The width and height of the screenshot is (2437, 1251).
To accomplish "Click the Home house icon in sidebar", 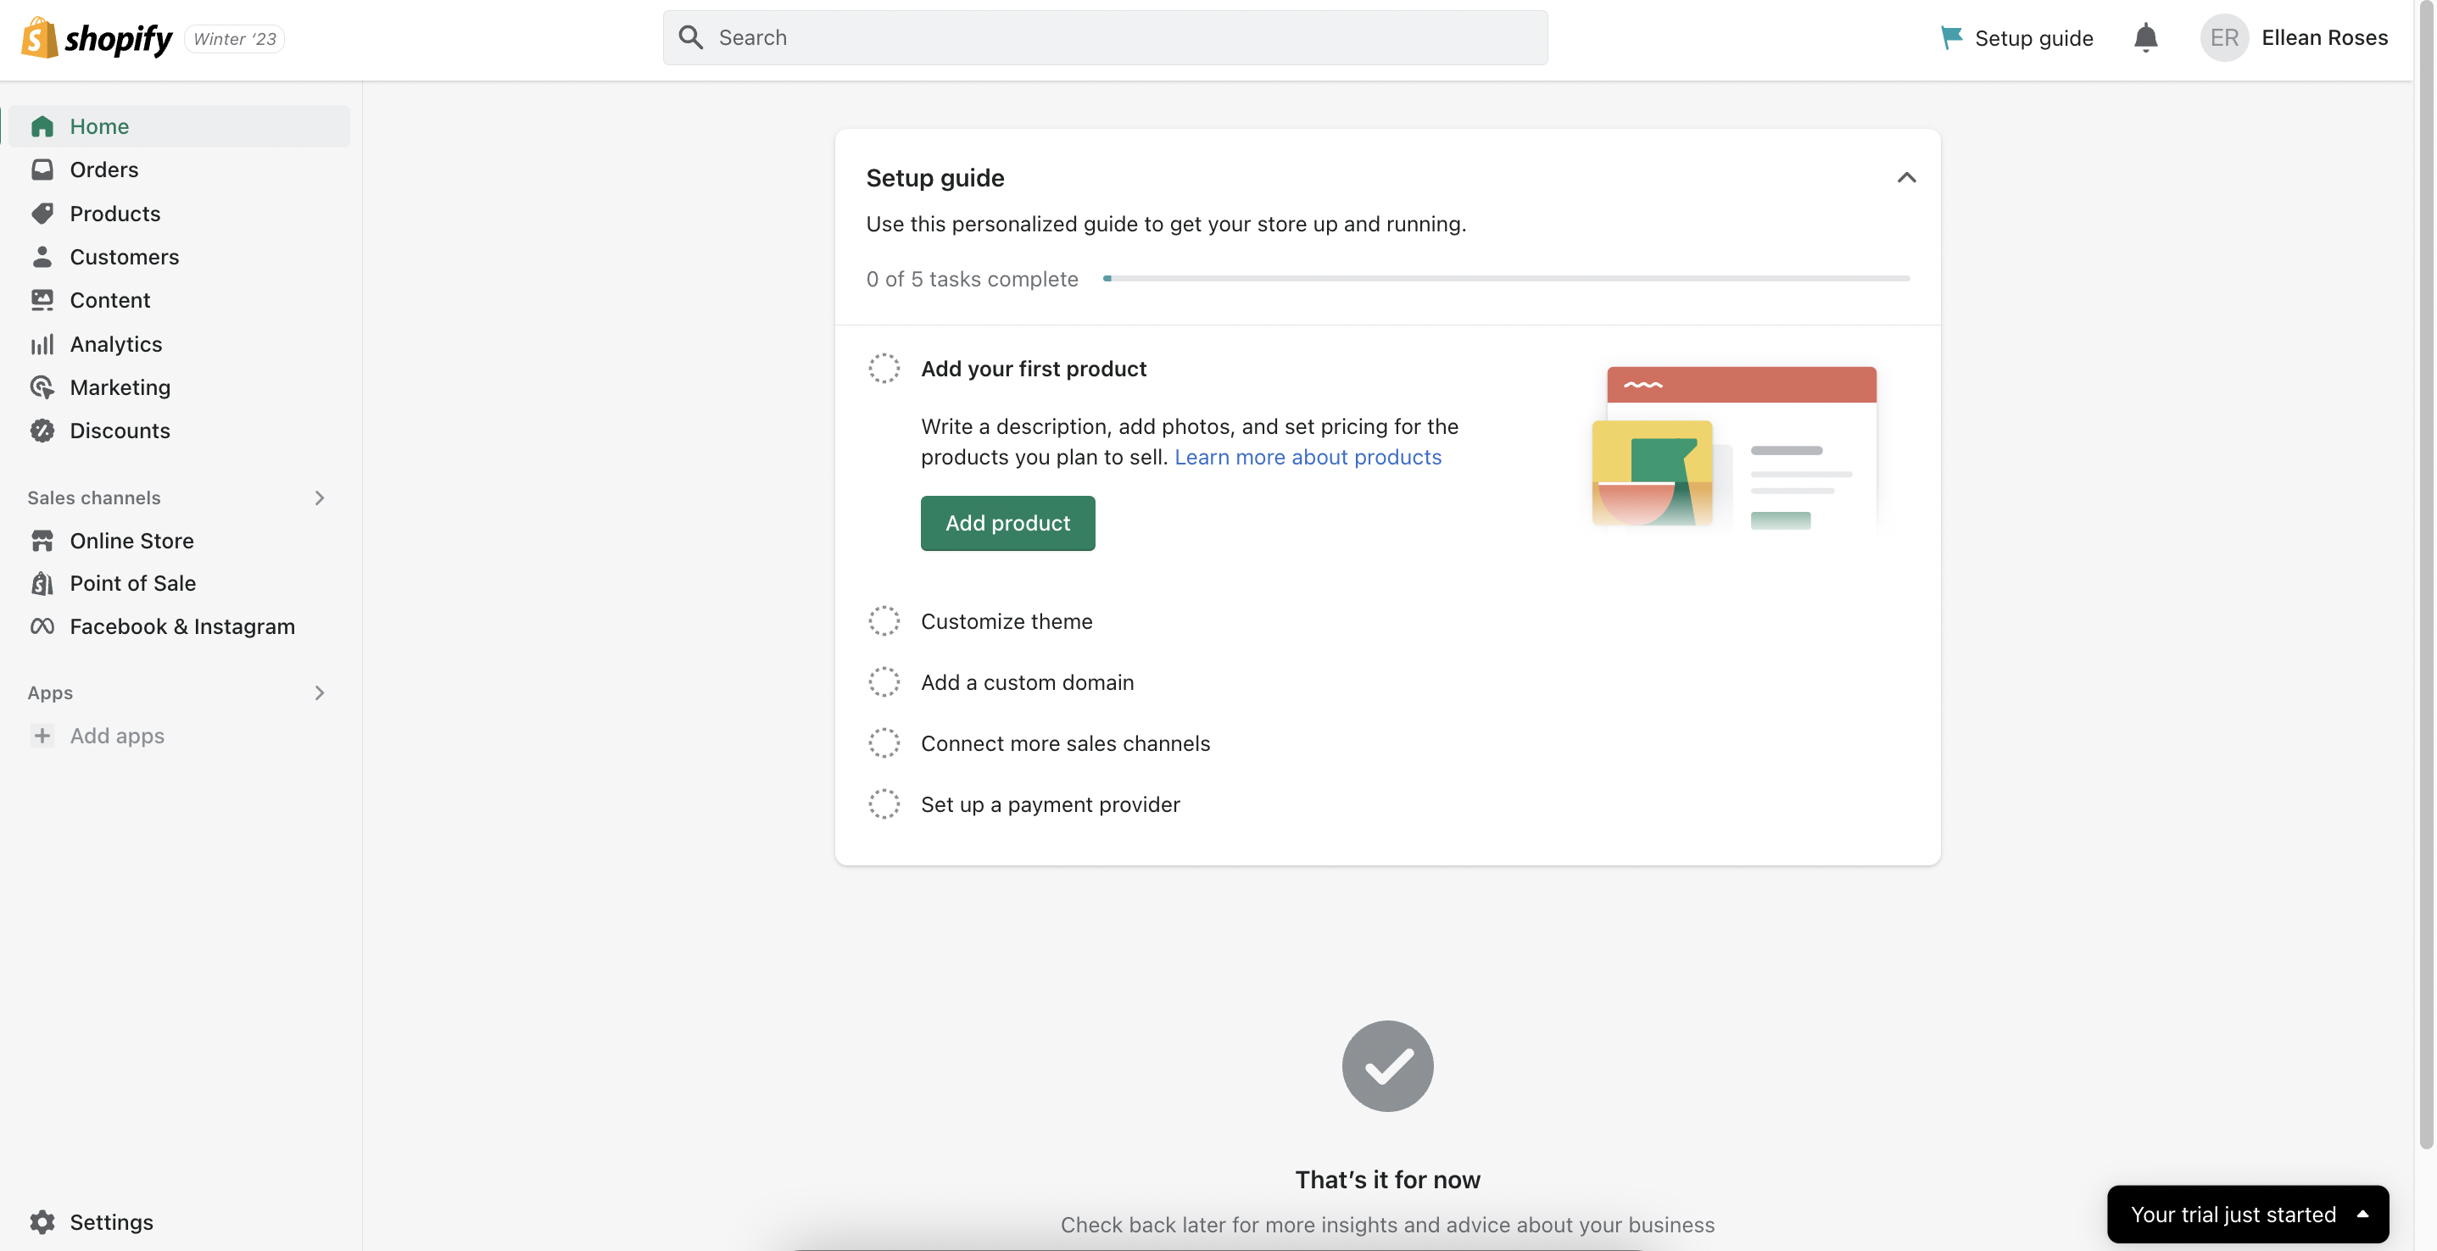I will point(42,125).
